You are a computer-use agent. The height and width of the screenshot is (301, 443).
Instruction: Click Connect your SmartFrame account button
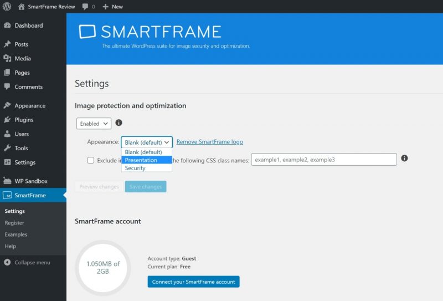pos(193,282)
